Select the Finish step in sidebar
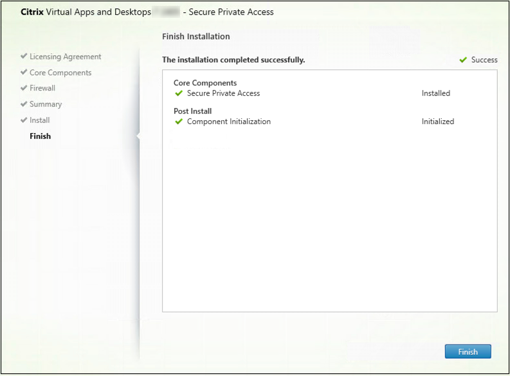The image size is (510, 376). (x=40, y=136)
